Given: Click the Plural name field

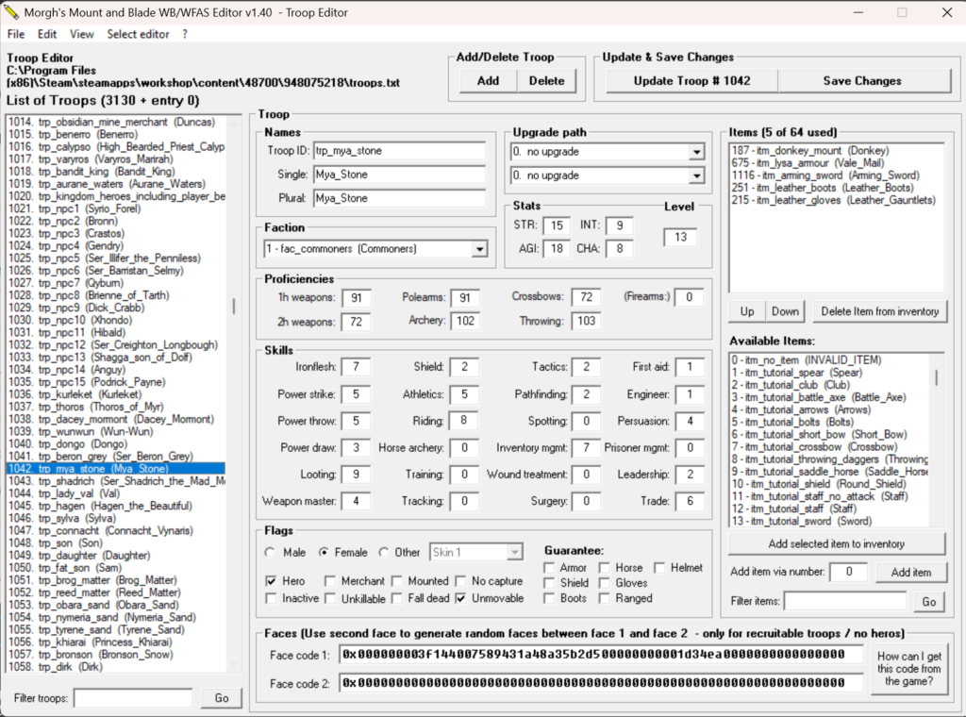Looking at the screenshot, I should tap(399, 198).
